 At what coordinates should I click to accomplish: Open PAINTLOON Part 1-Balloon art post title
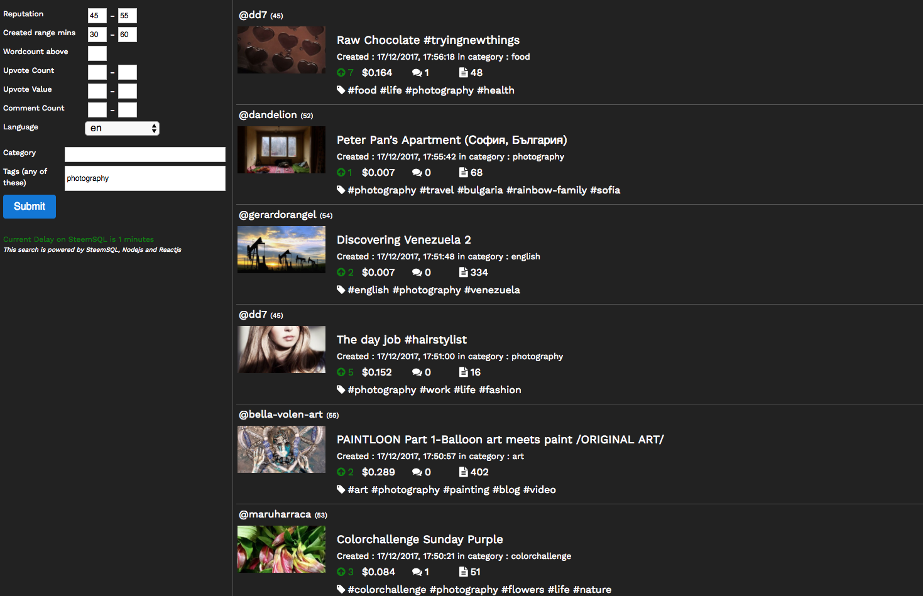click(x=500, y=440)
